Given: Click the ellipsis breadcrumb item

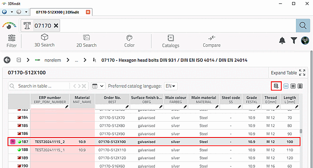Looking at the screenshot, I should coord(76,60).
